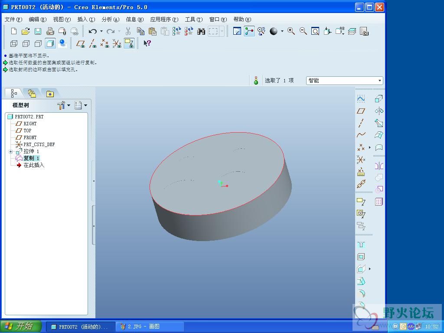Screen dimensions: 444x333
Task: Print the model using the printer icon
Action: click(x=50, y=31)
